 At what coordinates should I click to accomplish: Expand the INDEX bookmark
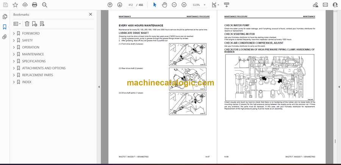pyautogui.click(x=14, y=82)
